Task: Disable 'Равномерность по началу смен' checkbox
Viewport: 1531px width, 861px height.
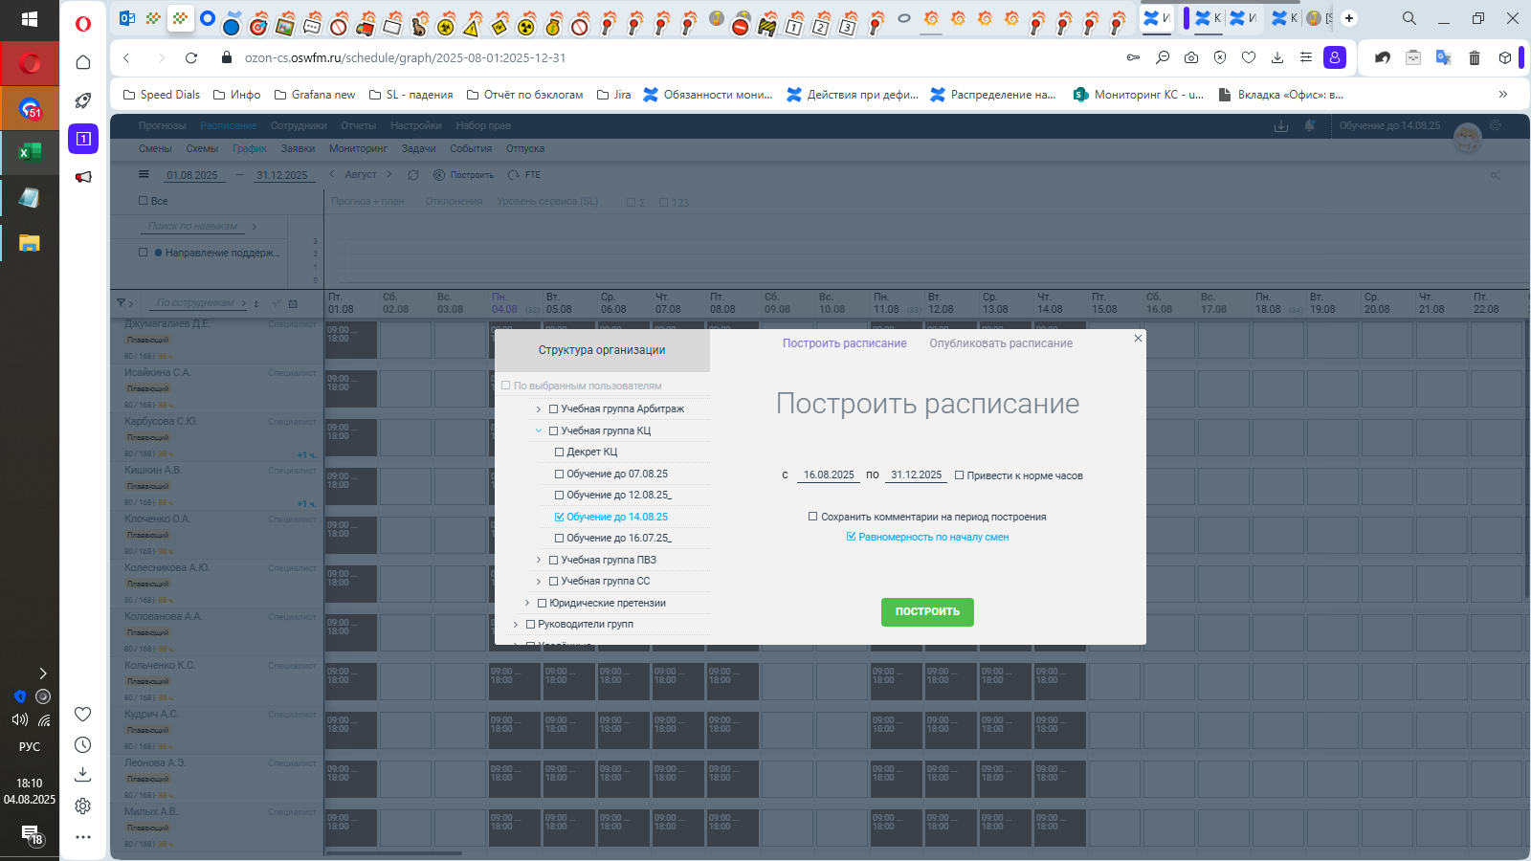Action: point(851,537)
